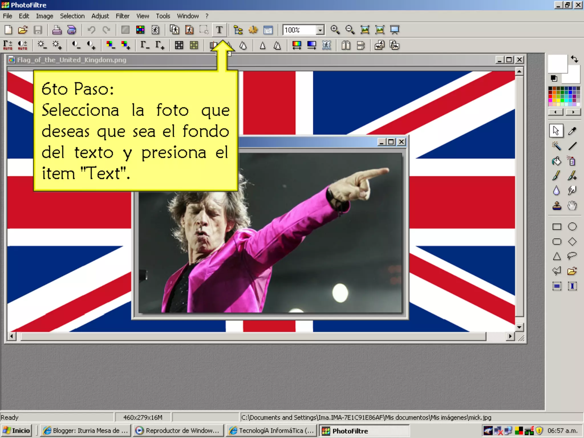Click the Zoom out magnifier
The width and height of the screenshot is (584, 438).
[350, 30]
